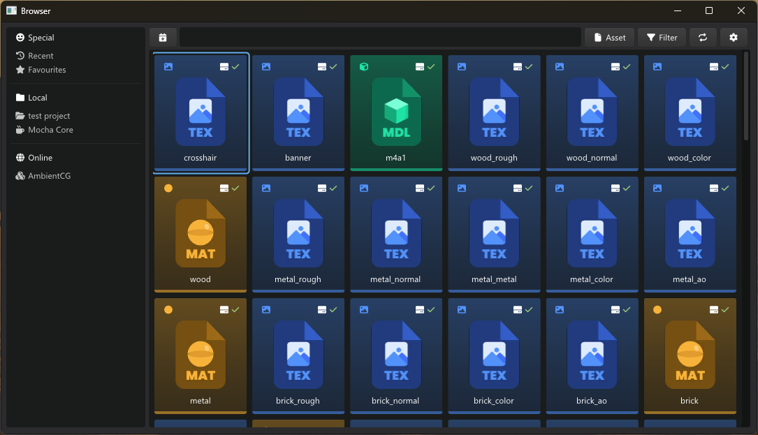Click the orange material dot on wood tile

click(168, 188)
